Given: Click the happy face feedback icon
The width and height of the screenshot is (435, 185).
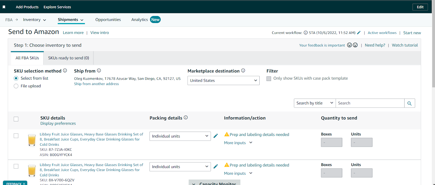Looking at the screenshot, I should (x=350, y=45).
